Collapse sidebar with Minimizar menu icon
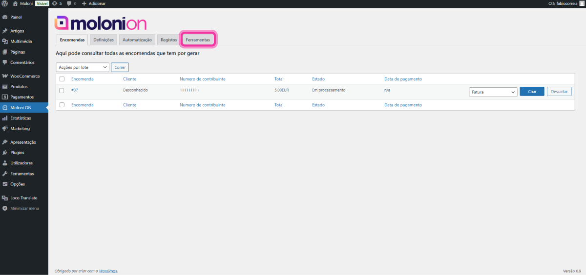This screenshot has height=275, width=586. click(5, 208)
